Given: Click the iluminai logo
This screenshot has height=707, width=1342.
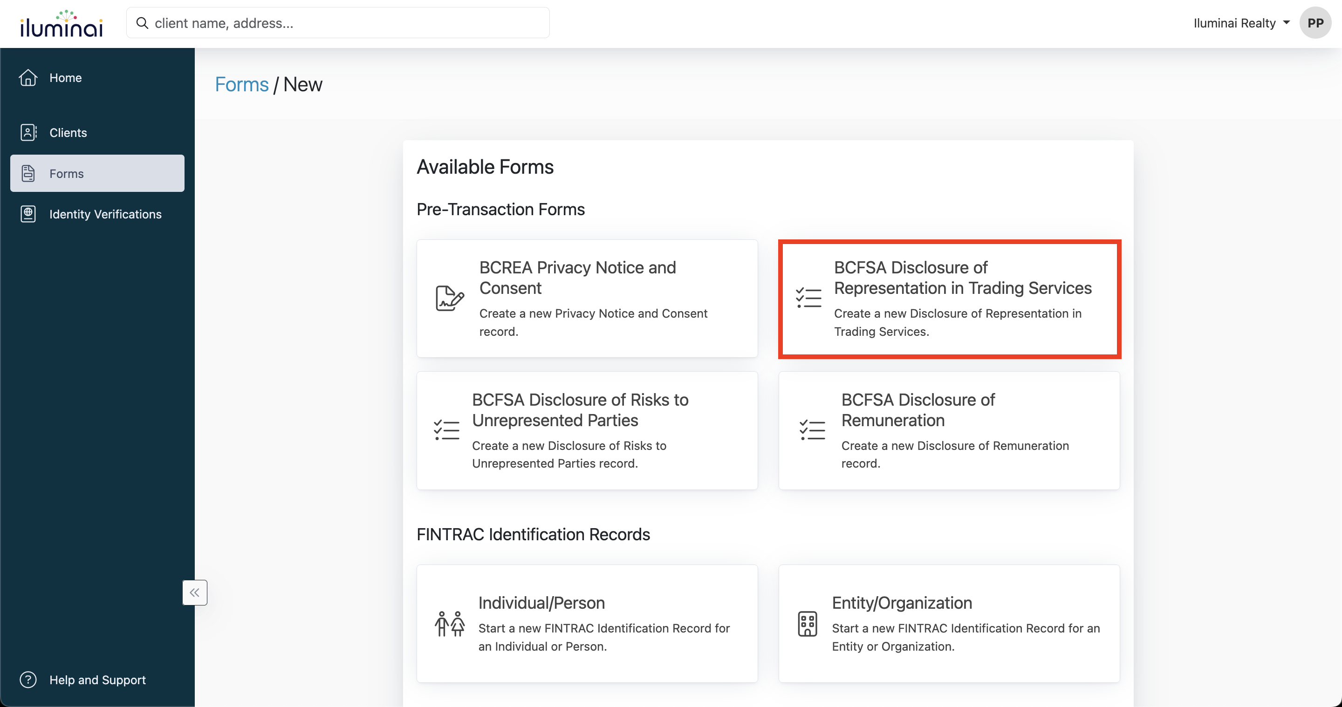Looking at the screenshot, I should click(62, 24).
